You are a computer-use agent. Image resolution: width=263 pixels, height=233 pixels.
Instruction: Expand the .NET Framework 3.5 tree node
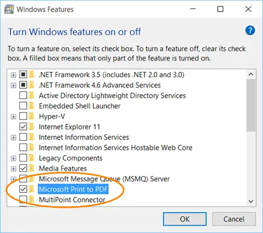point(13,75)
